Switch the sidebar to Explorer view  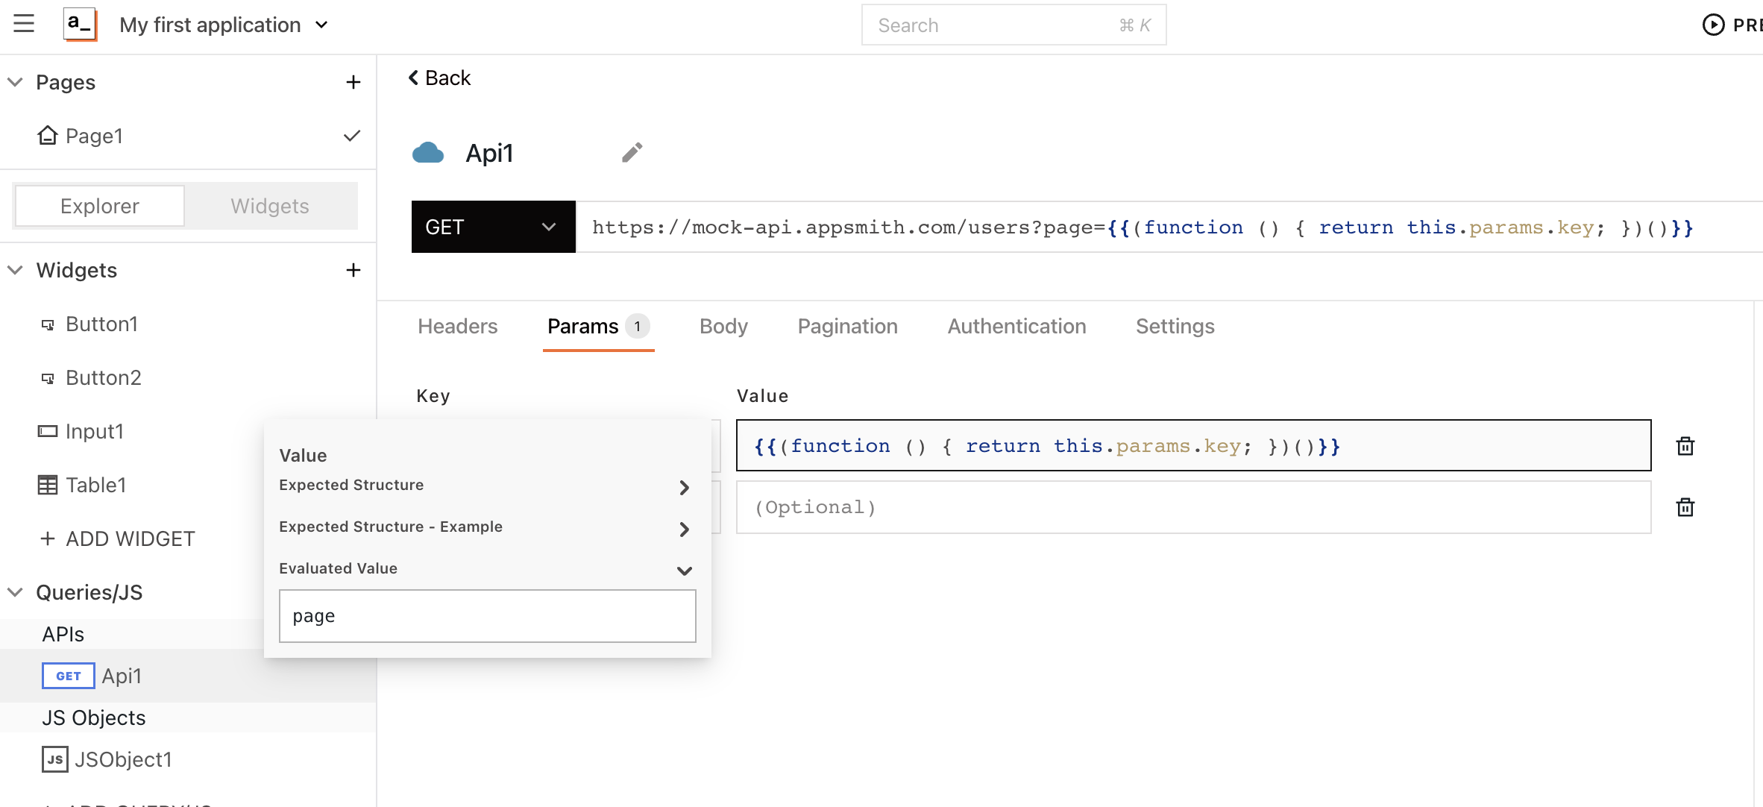pos(100,206)
